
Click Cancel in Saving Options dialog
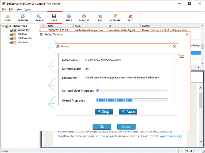pyautogui.click(x=126, y=127)
